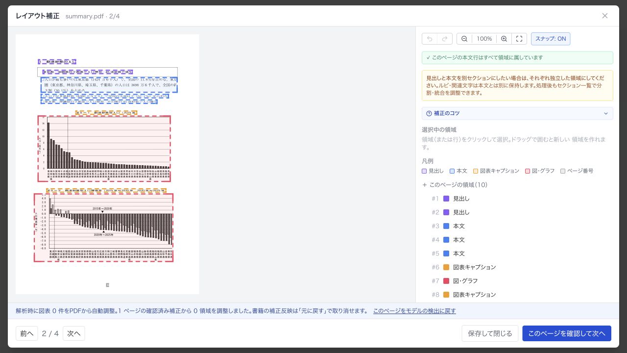The image size is (627, 353).
Task: Click the redo arrow icon
Action: pos(445,39)
